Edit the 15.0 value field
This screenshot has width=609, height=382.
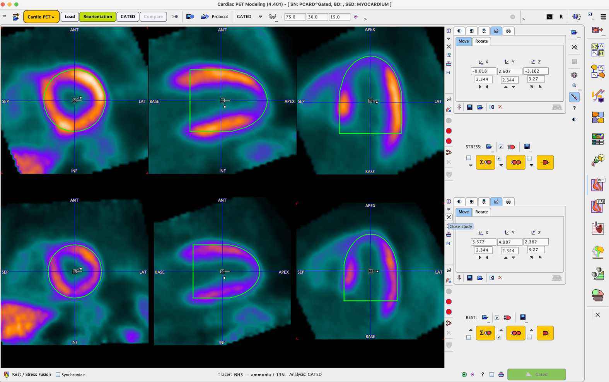point(339,17)
